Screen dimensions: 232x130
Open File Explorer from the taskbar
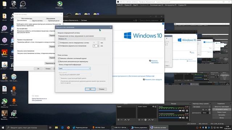(x=57, y=127)
